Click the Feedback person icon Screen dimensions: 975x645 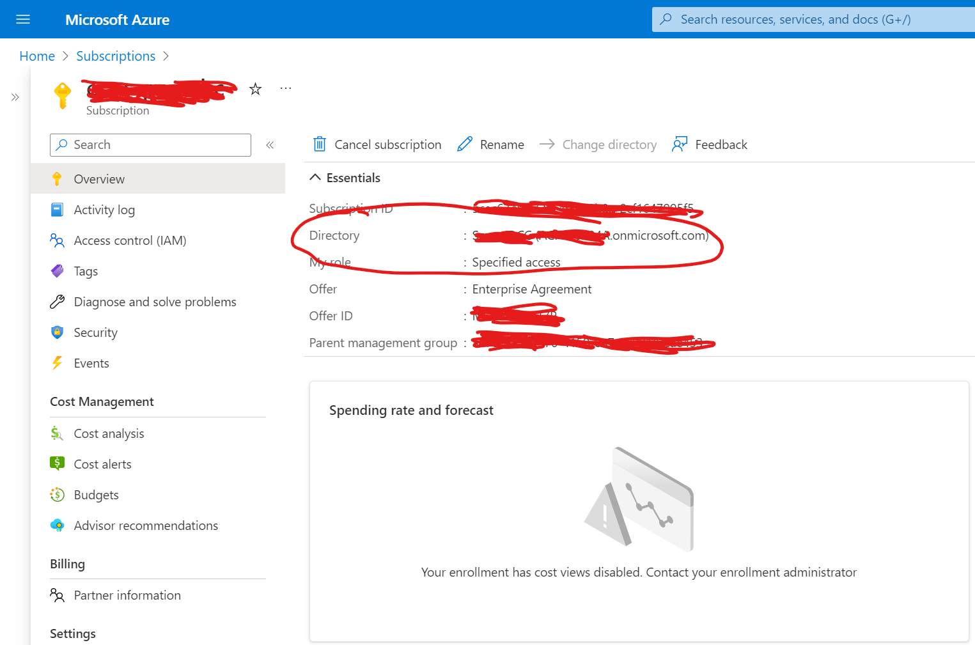point(680,144)
